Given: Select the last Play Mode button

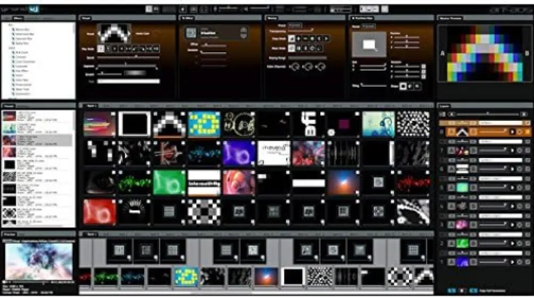Looking at the screenshot, I should point(156,49).
